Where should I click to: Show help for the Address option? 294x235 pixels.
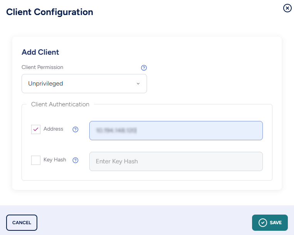tap(75, 129)
